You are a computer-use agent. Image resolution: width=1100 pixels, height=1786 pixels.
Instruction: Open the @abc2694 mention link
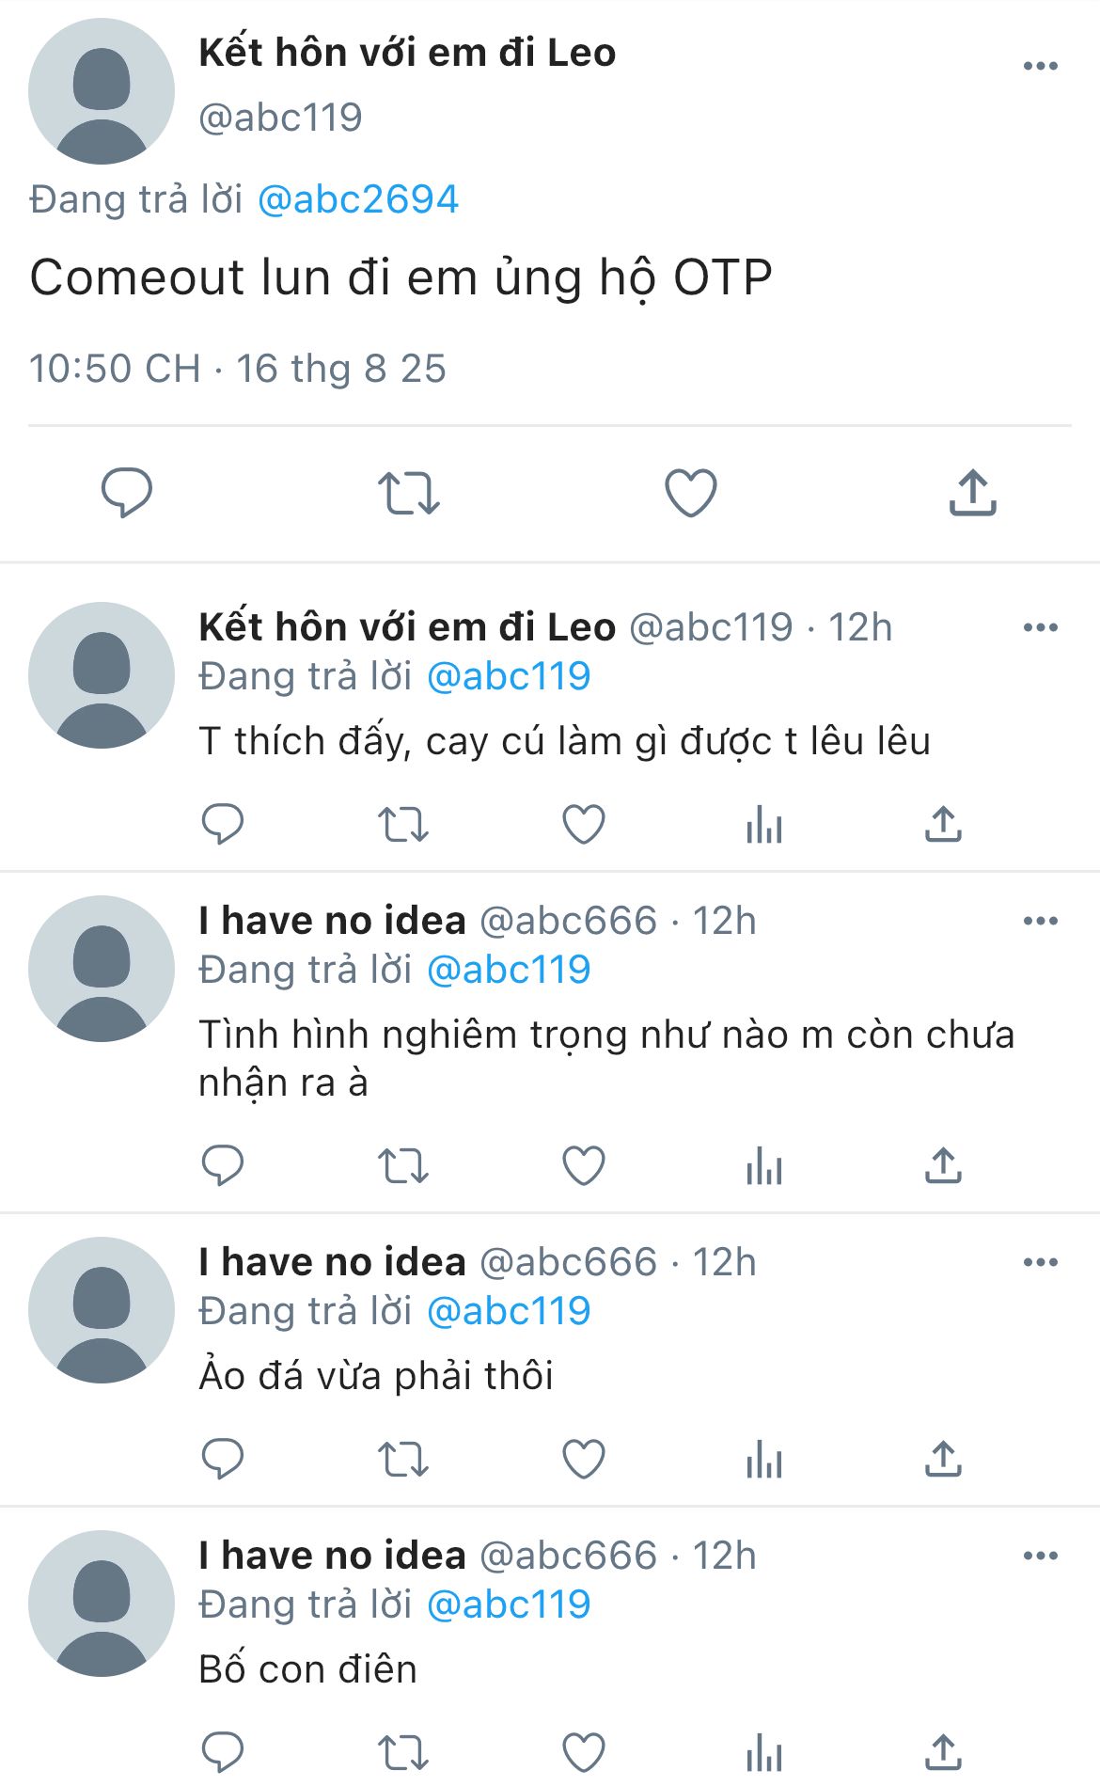tap(357, 199)
